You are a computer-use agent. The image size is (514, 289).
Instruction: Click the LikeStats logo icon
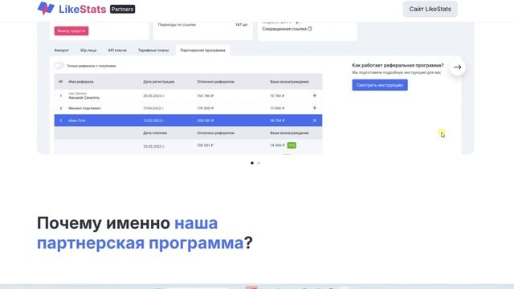(46, 9)
